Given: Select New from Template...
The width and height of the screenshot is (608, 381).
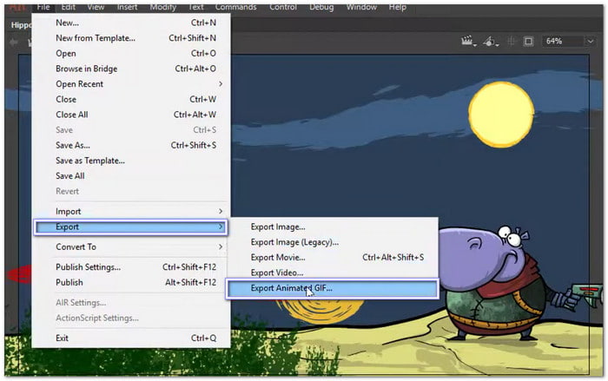Looking at the screenshot, I should [x=131, y=38].
